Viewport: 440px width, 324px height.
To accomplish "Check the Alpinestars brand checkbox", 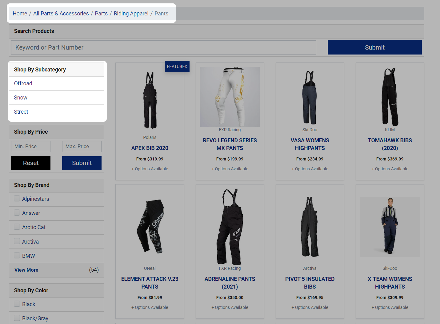I will [x=17, y=199].
